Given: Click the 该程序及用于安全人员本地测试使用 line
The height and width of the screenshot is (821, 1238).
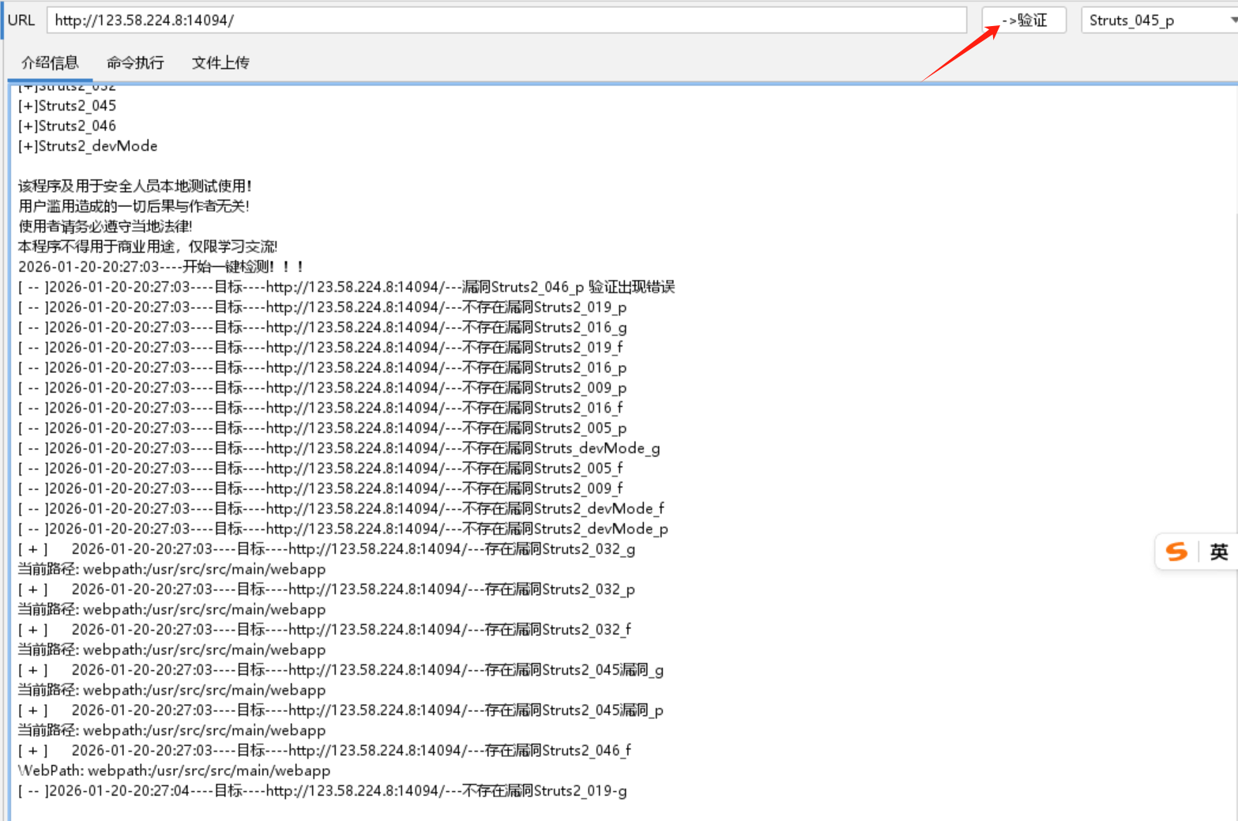Looking at the screenshot, I should coord(135,186).
